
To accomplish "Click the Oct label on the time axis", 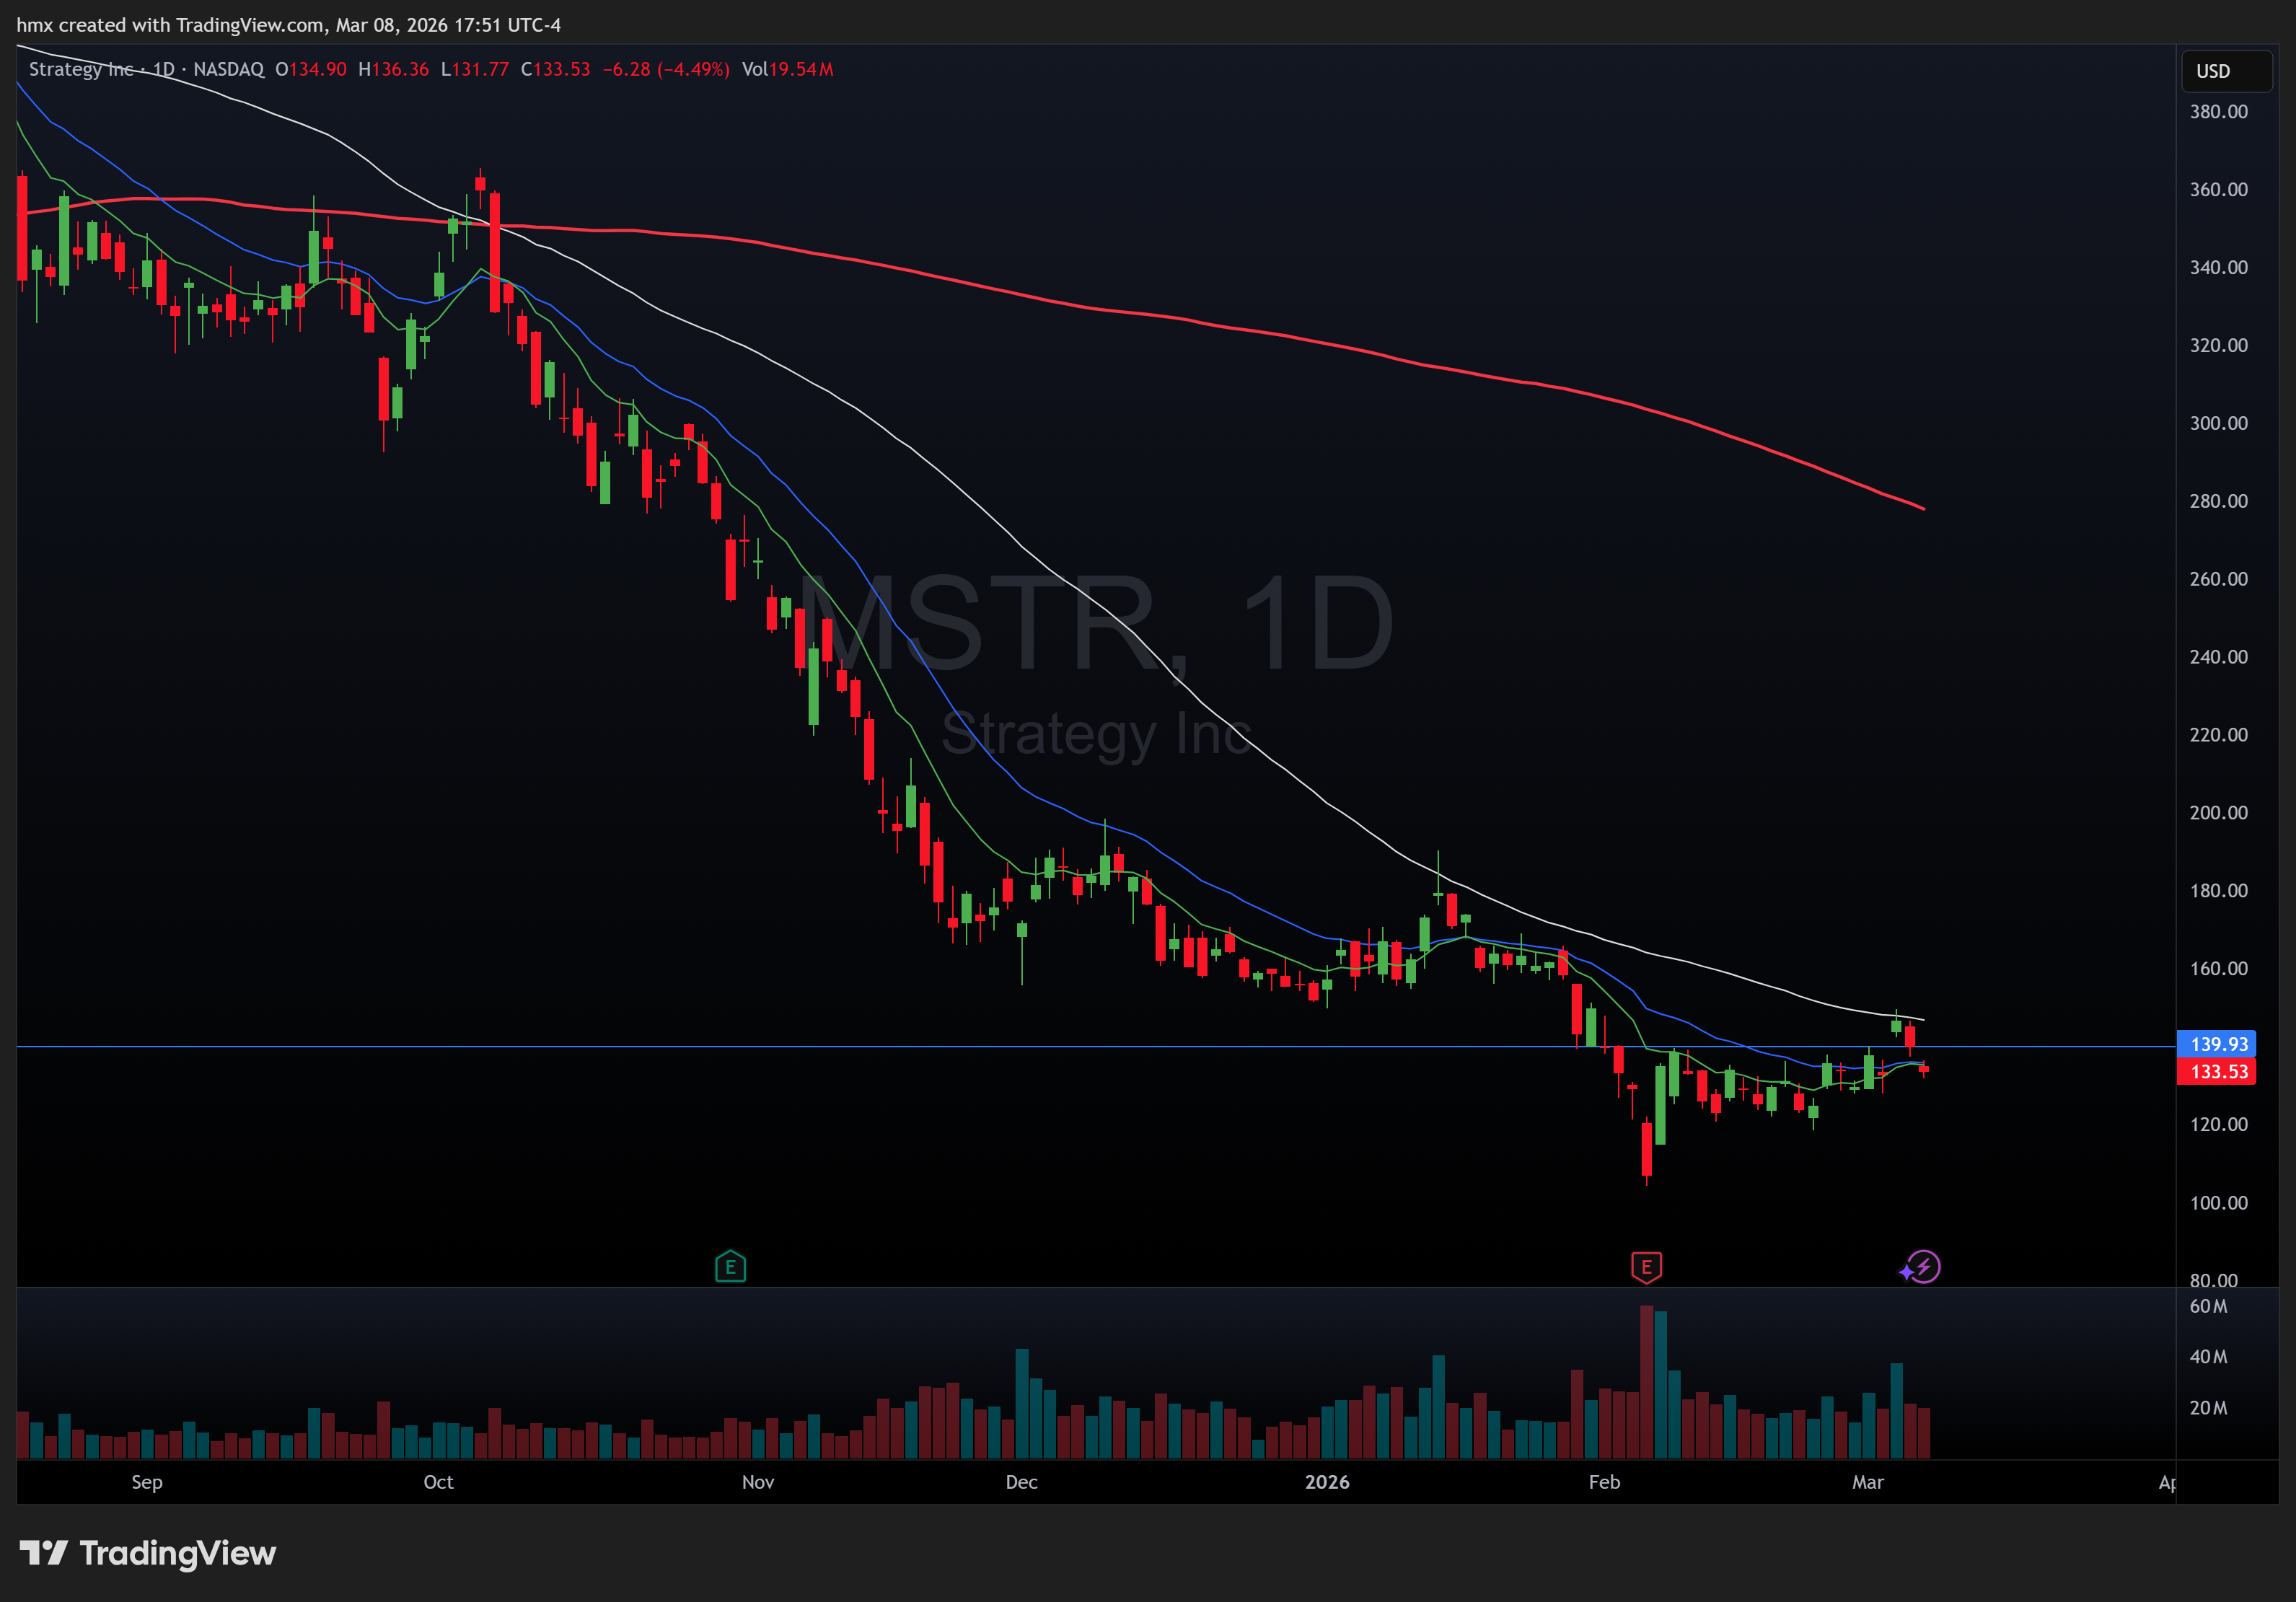I will [438, 1482].
